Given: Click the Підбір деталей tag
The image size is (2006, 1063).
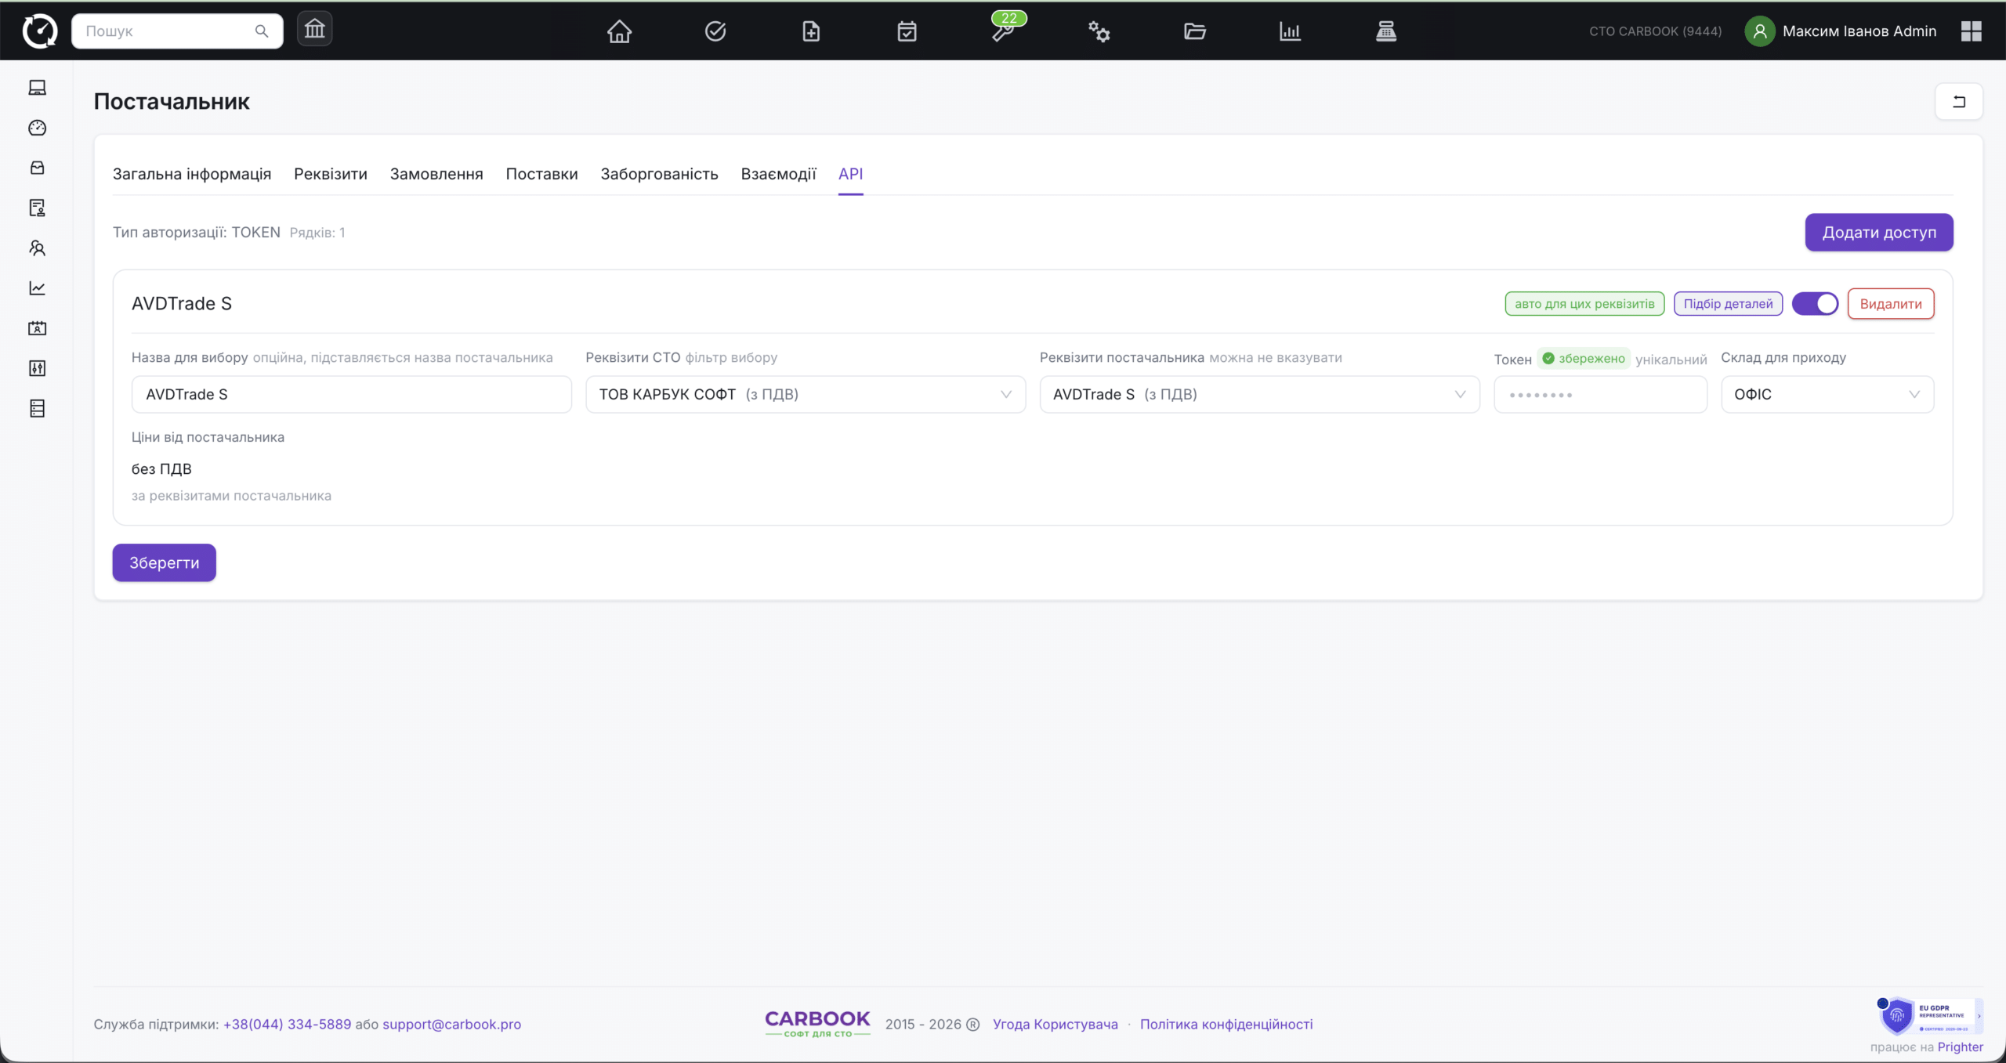Looking at the screenshot, I should [x=1728, y=304].
